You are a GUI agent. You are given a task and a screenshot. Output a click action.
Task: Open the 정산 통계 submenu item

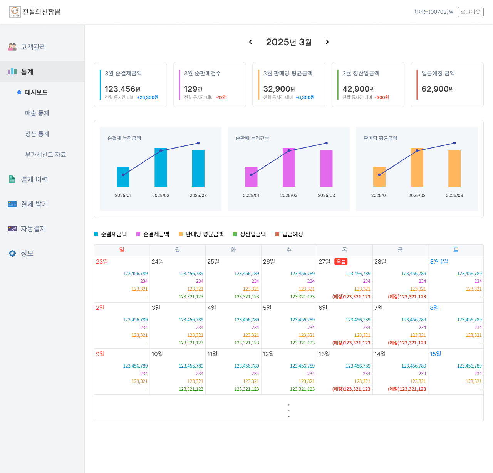pos(37,134)
